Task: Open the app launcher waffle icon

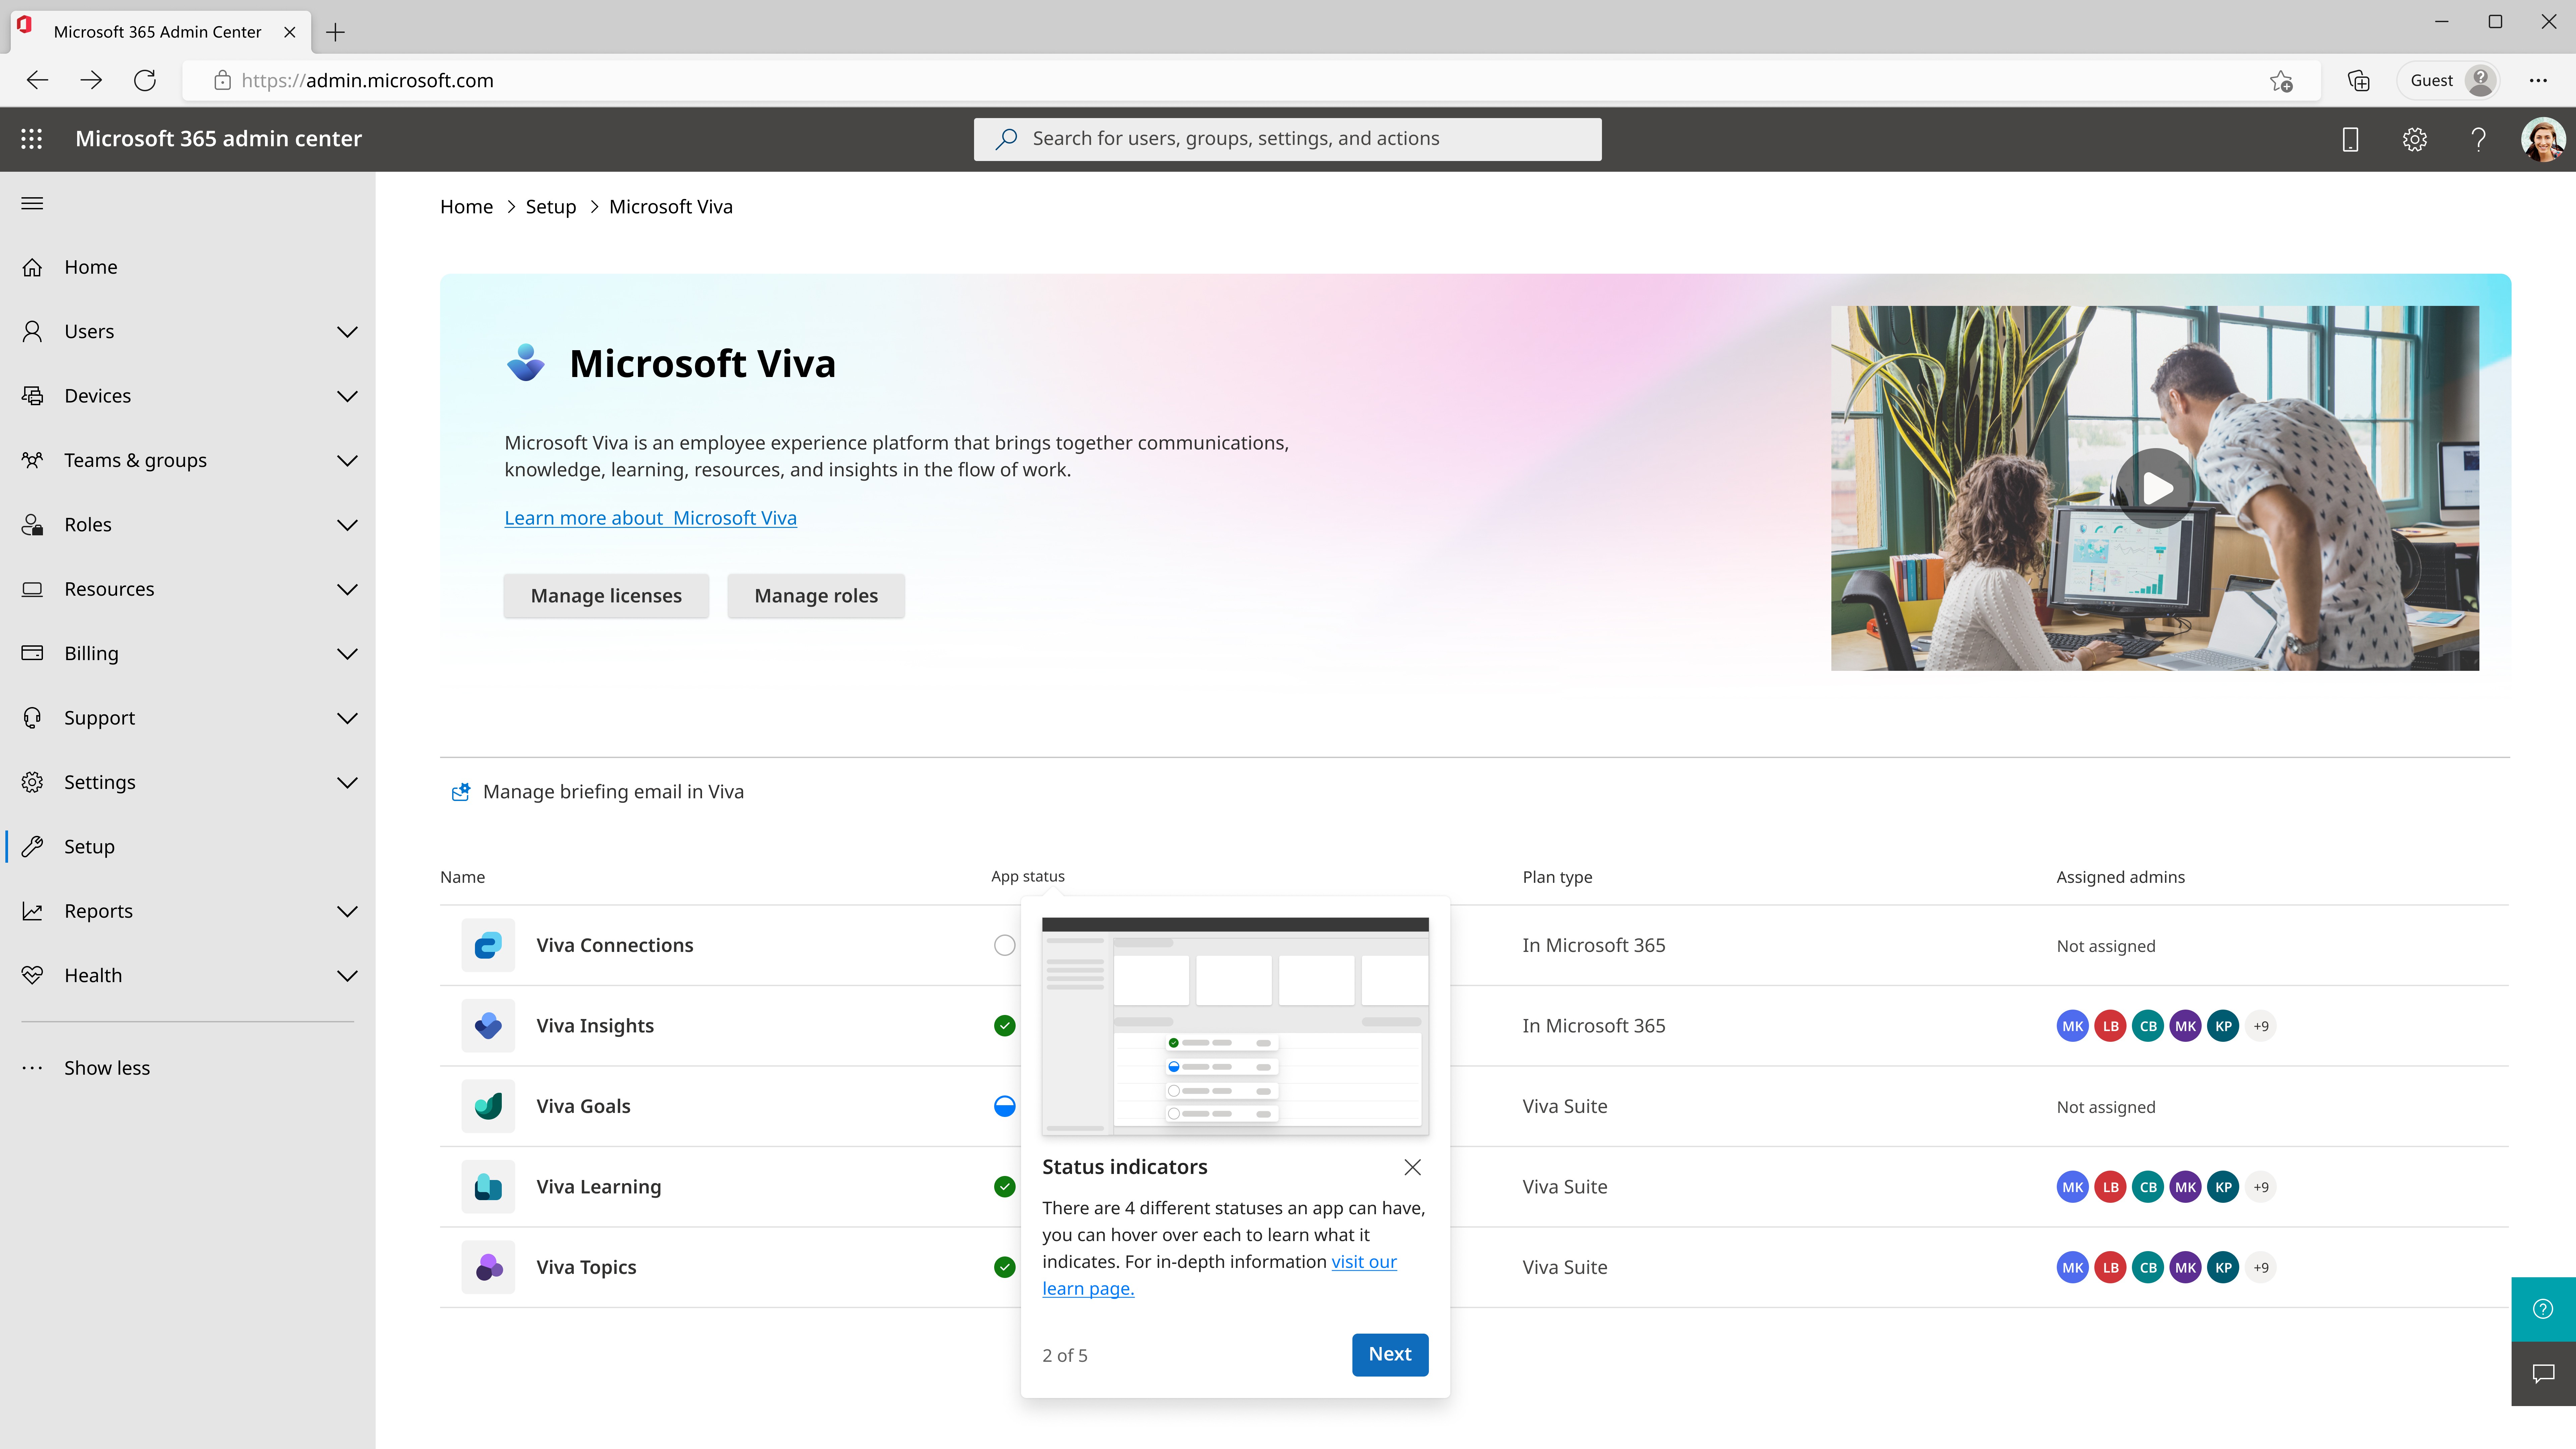Action: pyautogui.click(x=31, y=139)
